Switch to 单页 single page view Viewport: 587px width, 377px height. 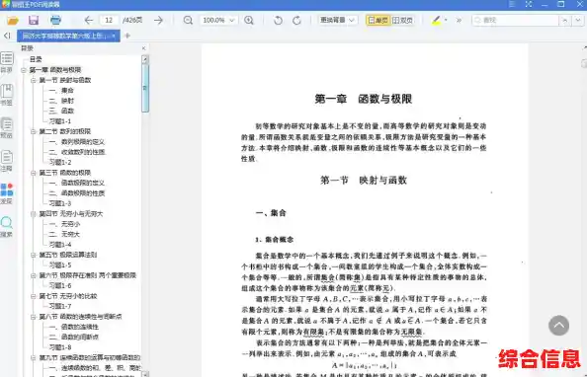click(x=377, y=20)
